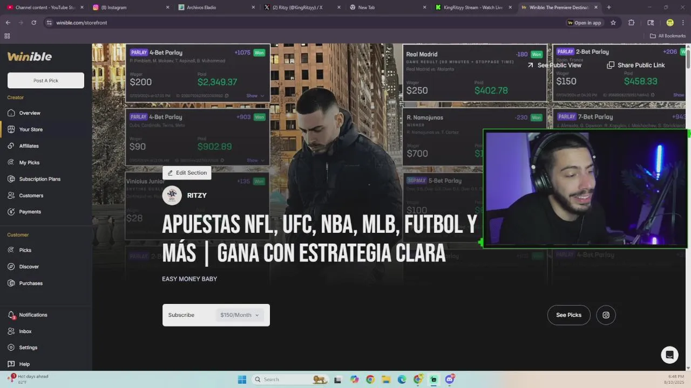Viewport: 691px width, 388px height.
Task: Open All Bookmarks folder
Action: coord(668,36)
